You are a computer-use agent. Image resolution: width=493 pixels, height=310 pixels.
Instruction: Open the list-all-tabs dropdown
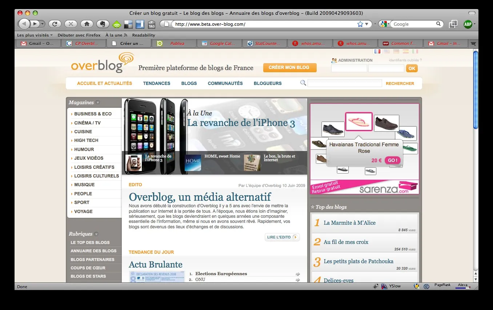click(x=473, y=44)
